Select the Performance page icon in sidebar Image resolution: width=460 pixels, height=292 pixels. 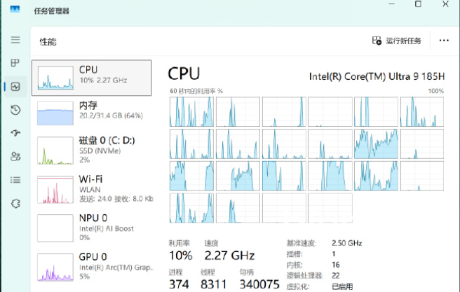tap(15, 87)
